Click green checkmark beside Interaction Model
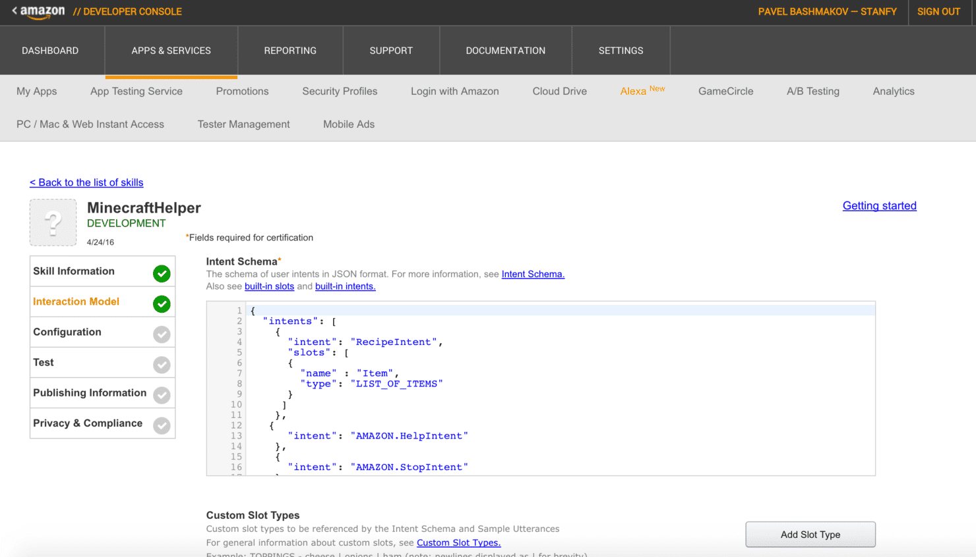976x557 pixels. click(x=162, y=304)
